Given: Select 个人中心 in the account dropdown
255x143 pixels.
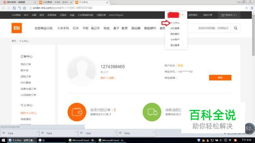Looking at the screenshot, I should (175, 23).
